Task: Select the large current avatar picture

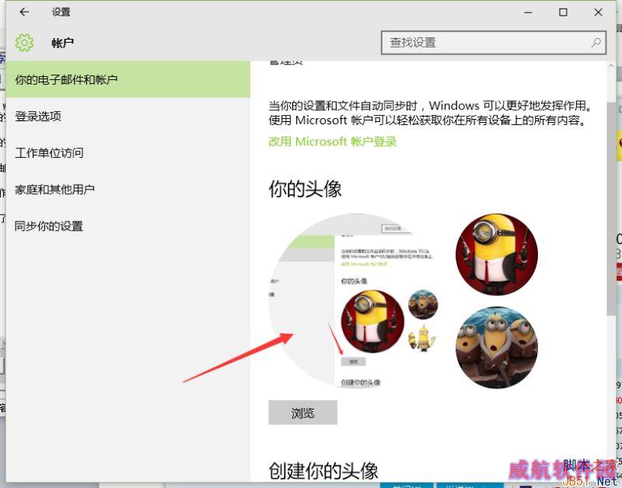Action: pyautogui.click(x=355, y=300)
